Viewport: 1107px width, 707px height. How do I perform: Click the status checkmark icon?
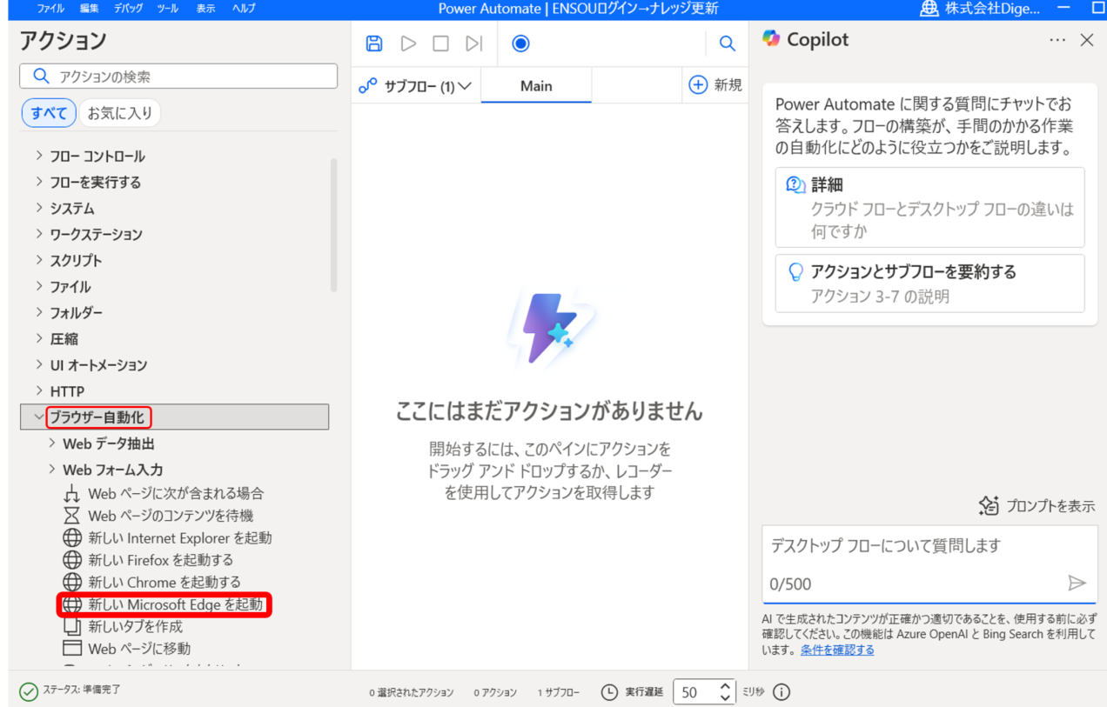click(x=29, y=691)
